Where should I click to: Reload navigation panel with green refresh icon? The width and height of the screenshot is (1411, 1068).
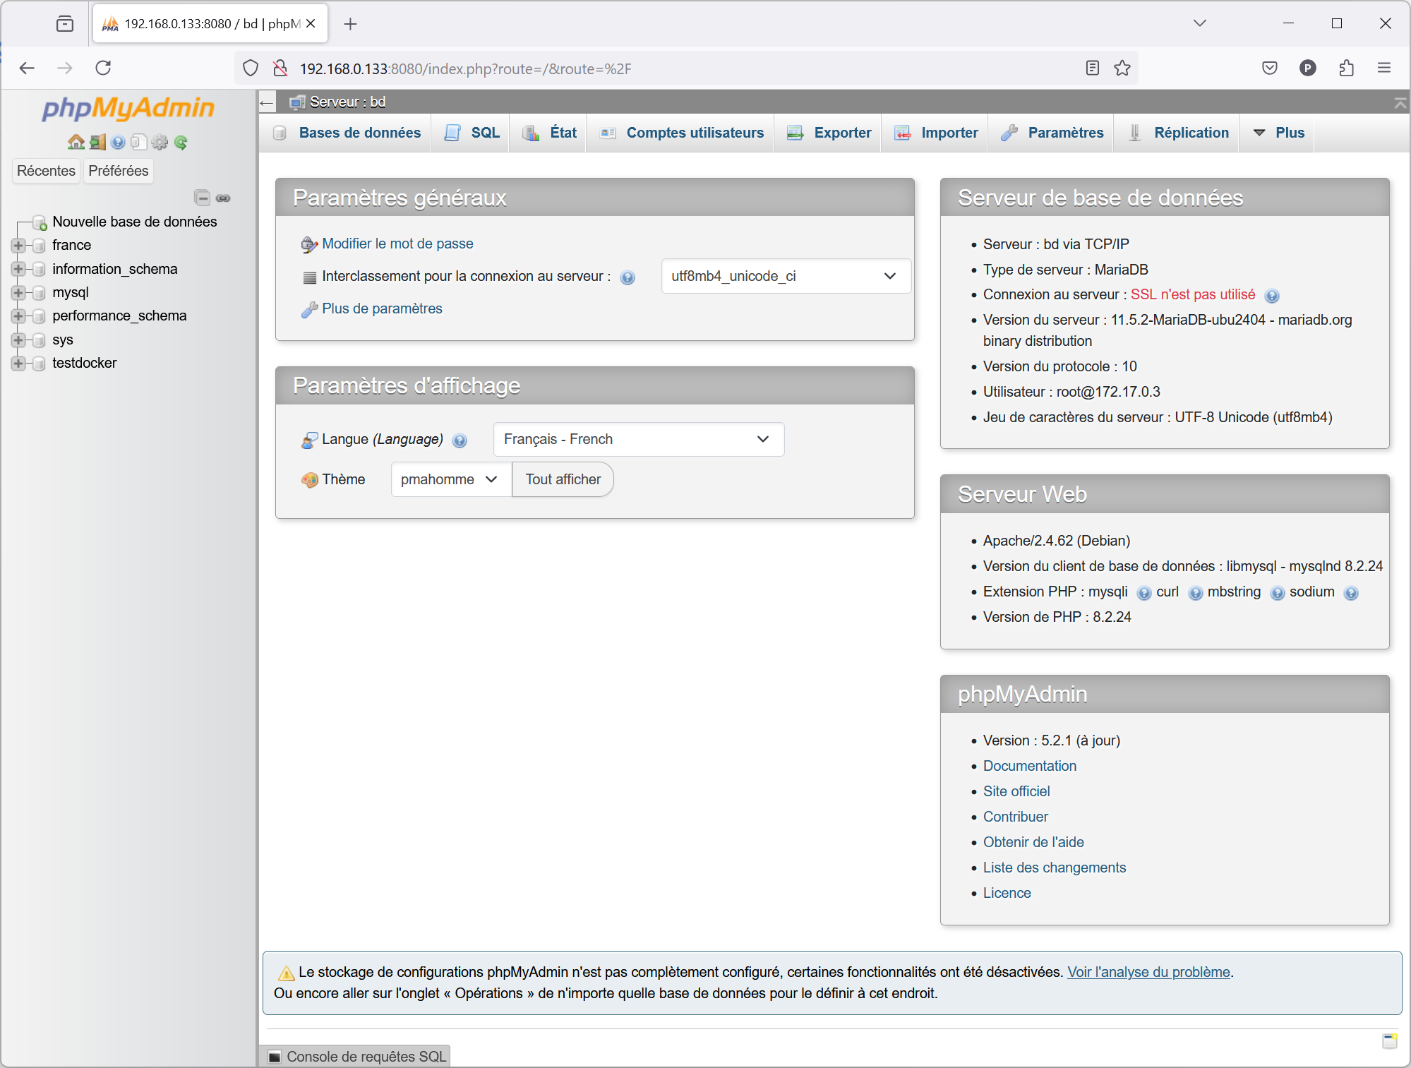tap(181, 142)
